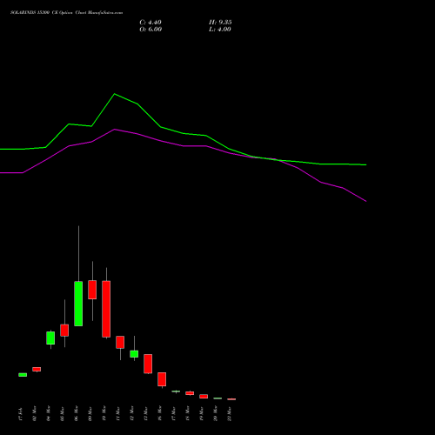This screenshot has height=435, width=435.
Task: Click the '16 Mar' date axis label
Action: pyautogui.click(x=159, y=414)
